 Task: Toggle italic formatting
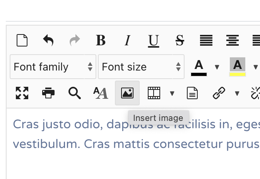point(127,40)
